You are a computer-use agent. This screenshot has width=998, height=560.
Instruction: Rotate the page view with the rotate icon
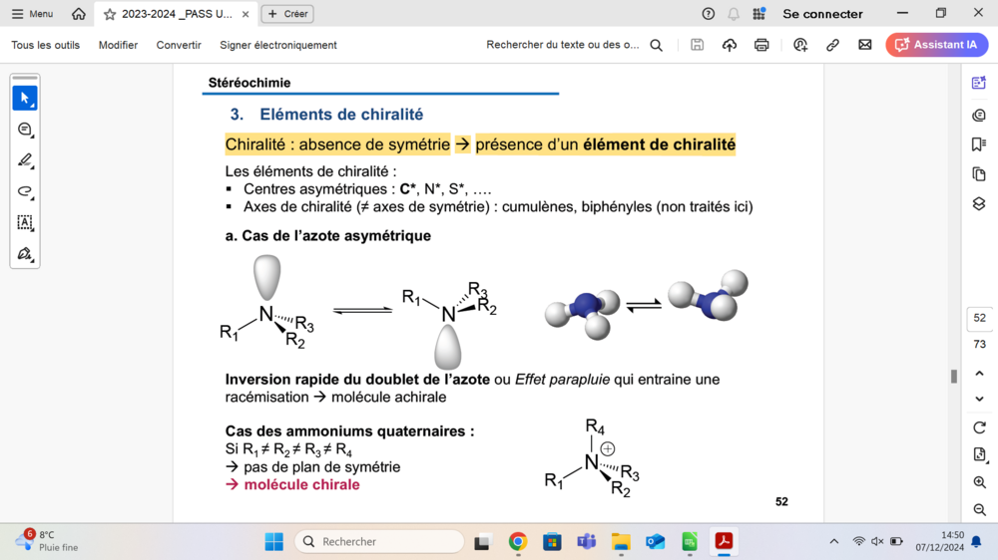[x=979, y=427]
